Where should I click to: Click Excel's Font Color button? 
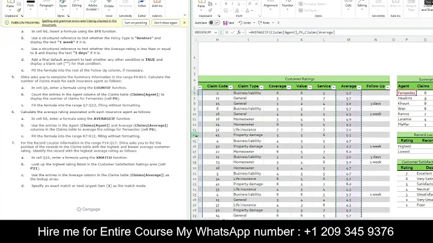coord(247,10)
